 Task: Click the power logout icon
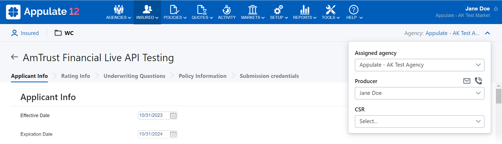click(x=496, y=9)
